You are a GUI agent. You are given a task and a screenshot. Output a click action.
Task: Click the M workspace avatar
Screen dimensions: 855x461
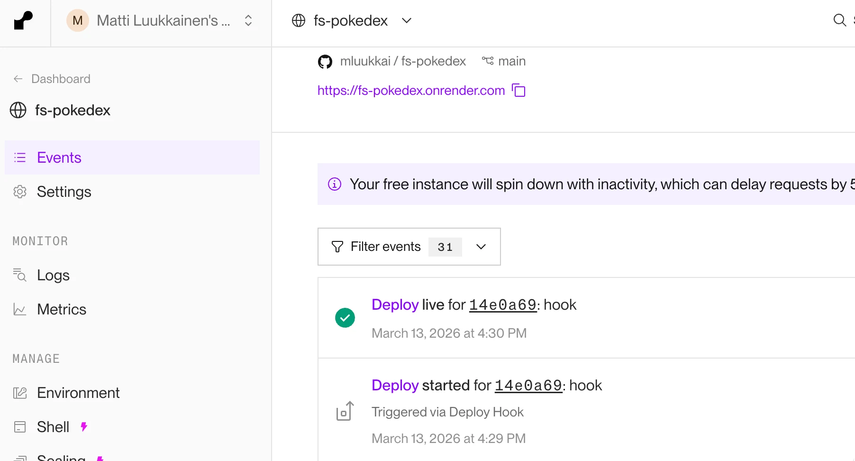(78, 20)
